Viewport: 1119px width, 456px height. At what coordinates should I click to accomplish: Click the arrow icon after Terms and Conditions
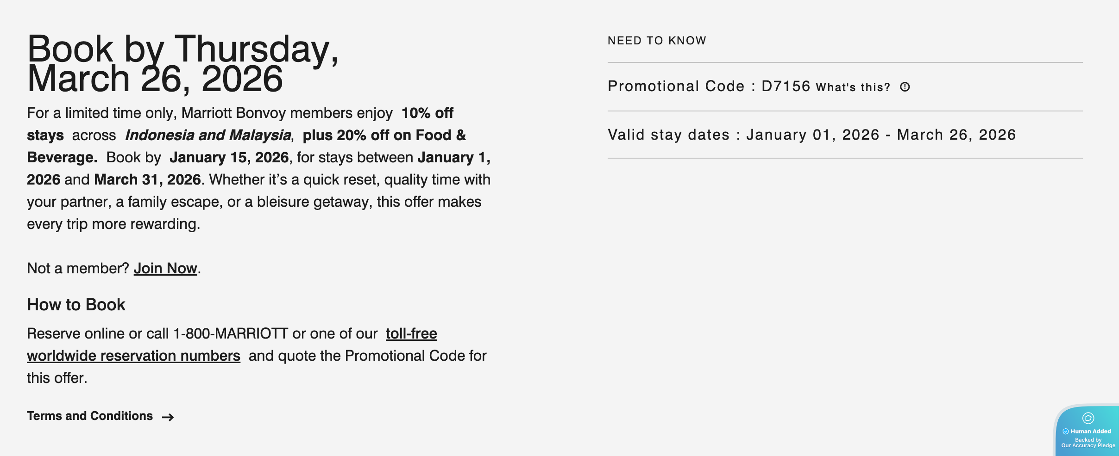tap(168, 417)
